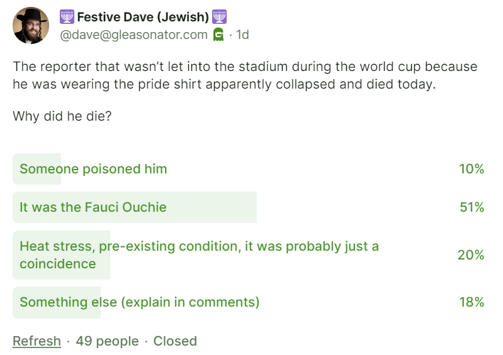Click the 20% poll result
This screenshot has height=355, width=503.
point(471,254)
